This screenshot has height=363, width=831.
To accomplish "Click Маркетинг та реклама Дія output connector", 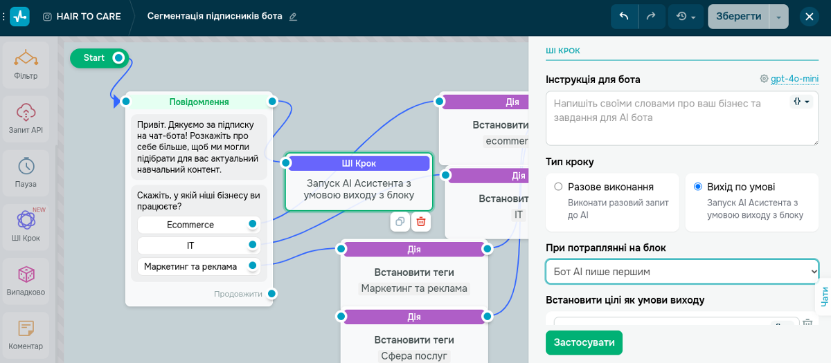I will 488,249.
